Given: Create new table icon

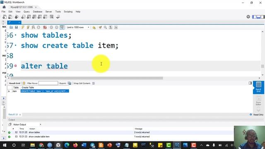Looking at the screenshot, I should [x=29, y=17].
